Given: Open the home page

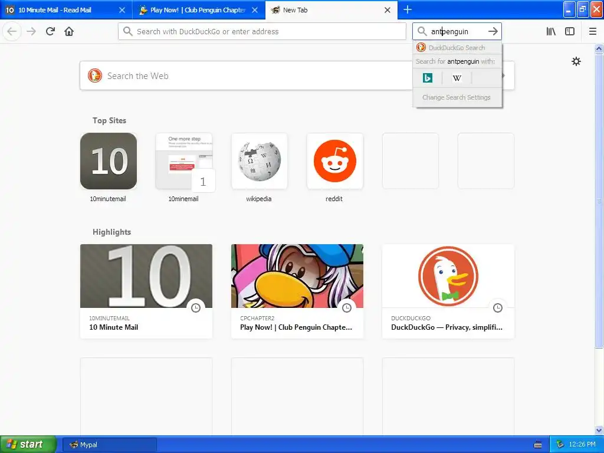Looking at the screenshot, I should pos(69,31).
